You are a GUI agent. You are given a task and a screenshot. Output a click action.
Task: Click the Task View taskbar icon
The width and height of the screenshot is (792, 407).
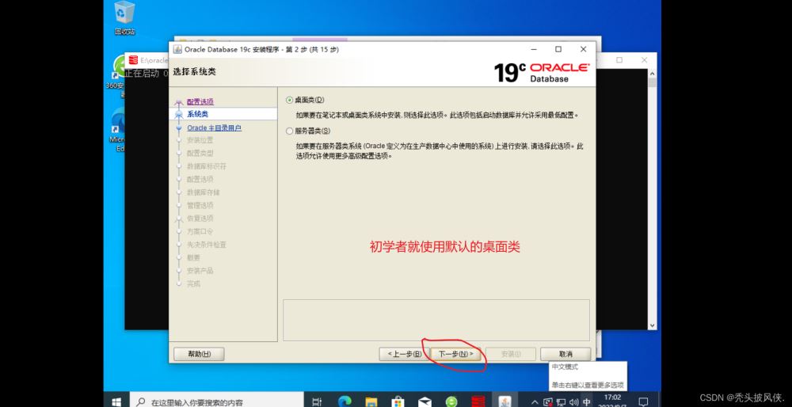pyautogui.click(x=317, y=401)
